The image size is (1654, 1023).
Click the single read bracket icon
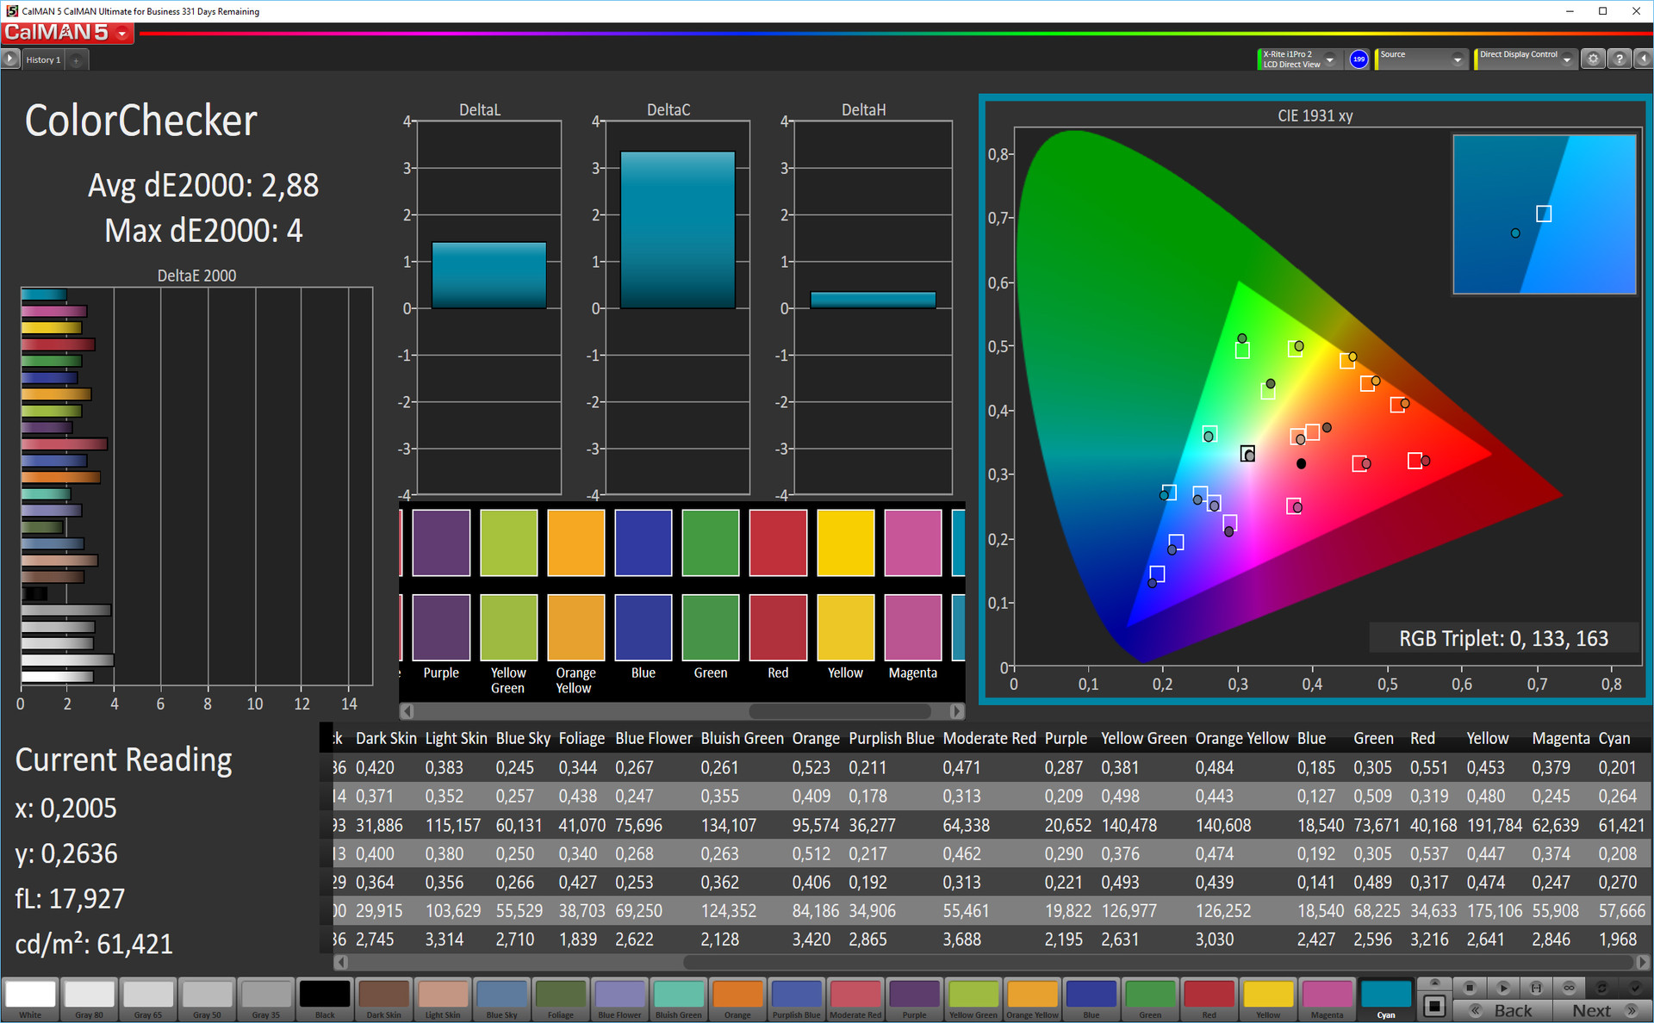pos(1536,988)
